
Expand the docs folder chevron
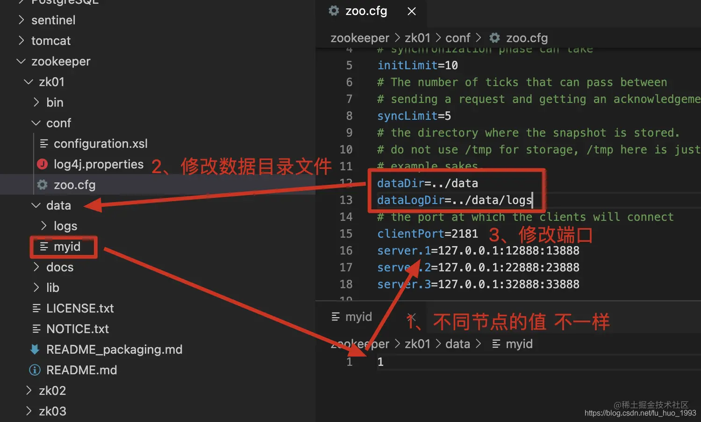pyautogui.click(x=36, y=267)
